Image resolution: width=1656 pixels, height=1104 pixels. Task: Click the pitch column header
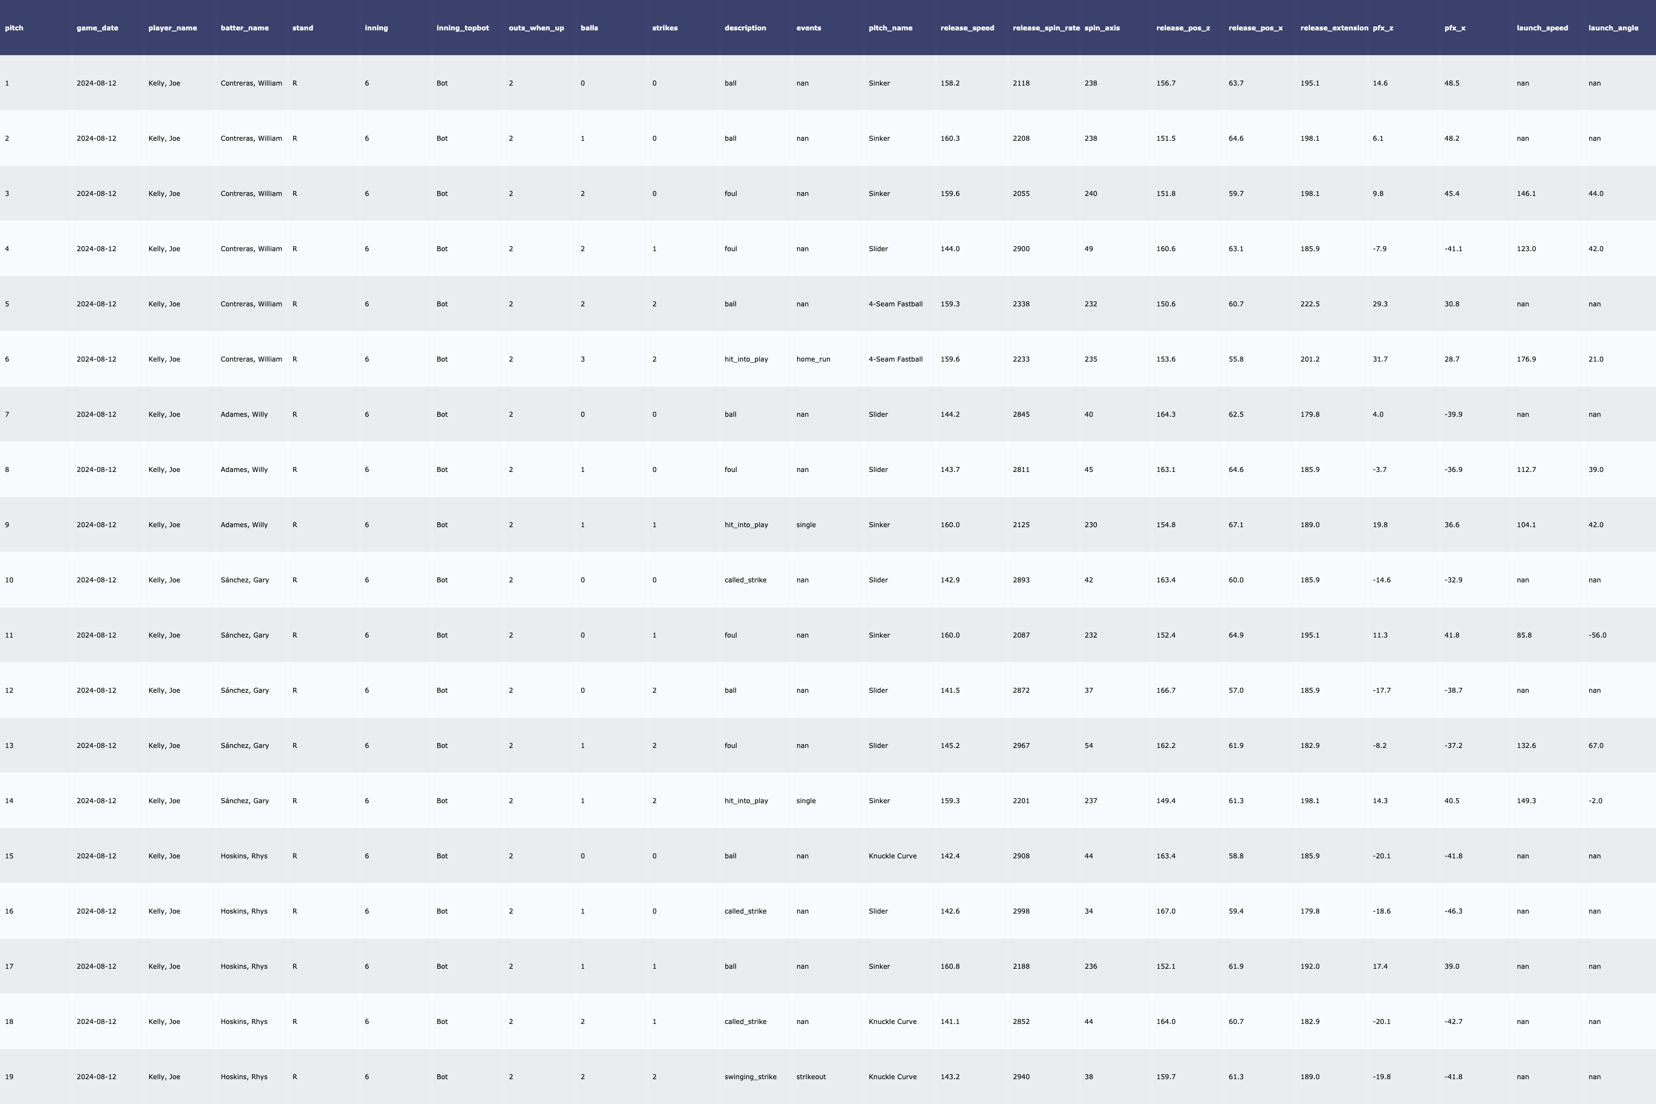click(x=14, y=28)
